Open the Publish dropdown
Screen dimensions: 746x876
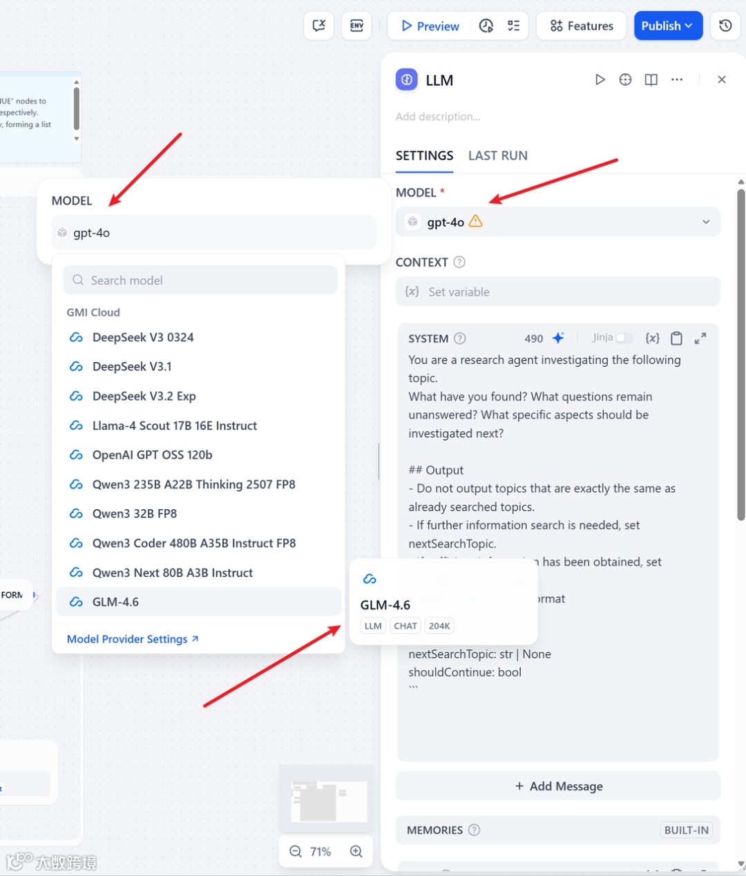coord(668,26)
